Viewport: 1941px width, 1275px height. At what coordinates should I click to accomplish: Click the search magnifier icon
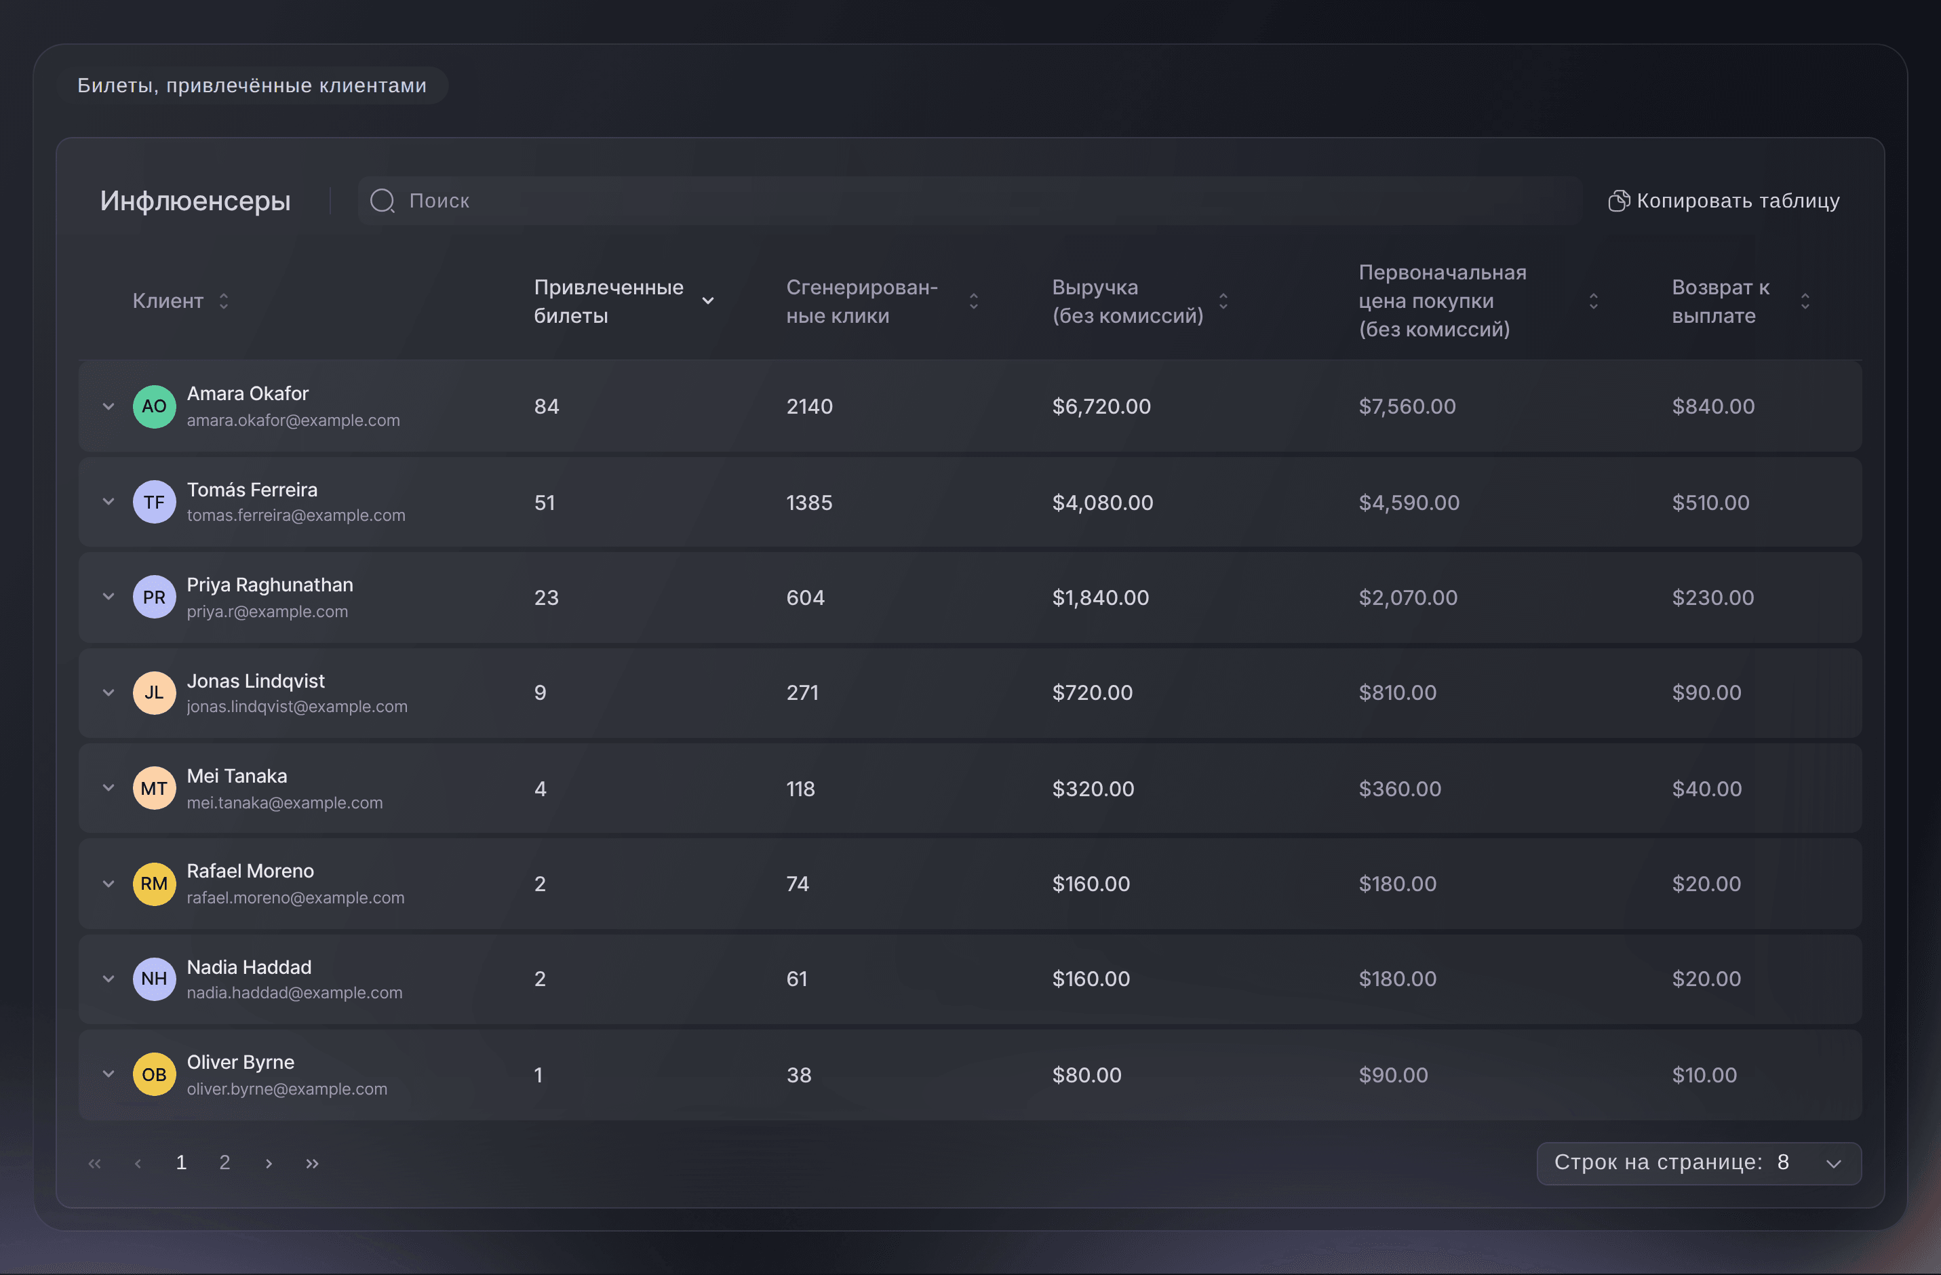click(383, 201)
